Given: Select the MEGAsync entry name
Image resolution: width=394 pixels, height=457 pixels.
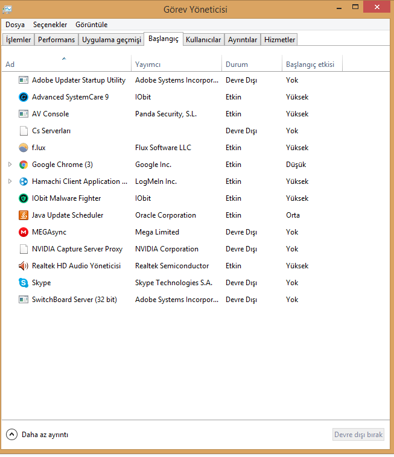Looking at the screenshot, I should point(49,232).
